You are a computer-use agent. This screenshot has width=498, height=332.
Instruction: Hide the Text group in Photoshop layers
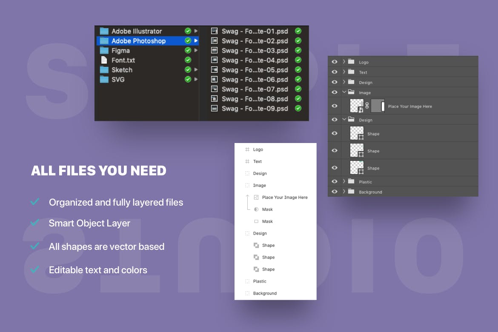point(335,72)
